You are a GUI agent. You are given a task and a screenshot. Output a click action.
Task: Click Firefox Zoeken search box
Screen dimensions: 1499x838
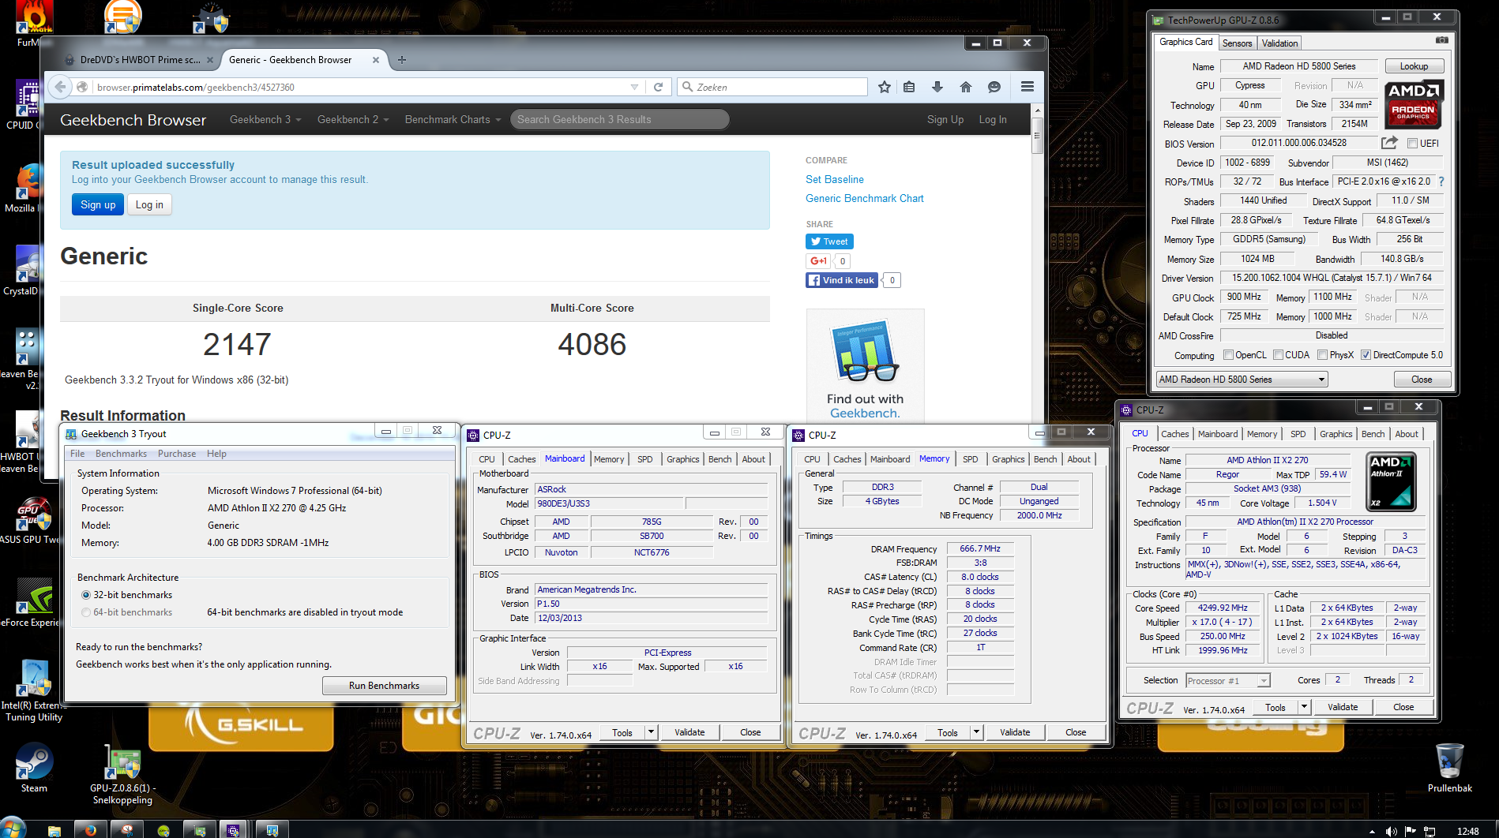point(772,87)
